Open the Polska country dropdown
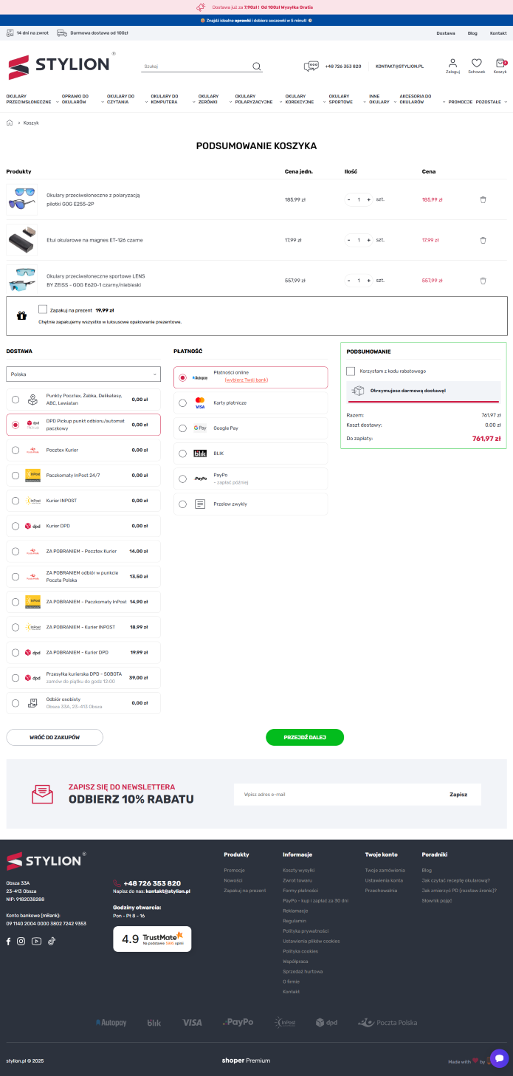Screen dimensions: 513x1076 click(x=83, y=374)
